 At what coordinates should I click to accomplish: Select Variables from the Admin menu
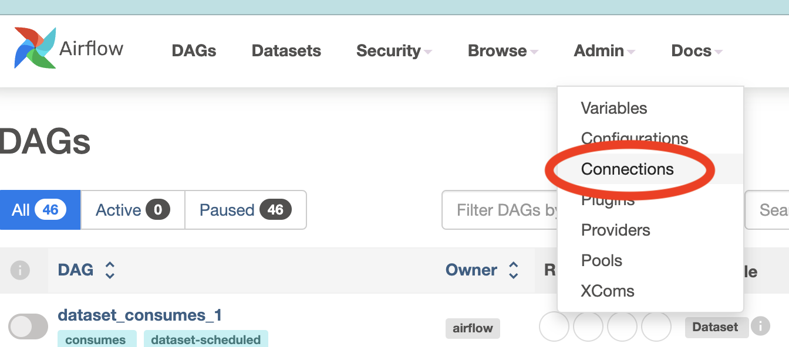(614, 108)
